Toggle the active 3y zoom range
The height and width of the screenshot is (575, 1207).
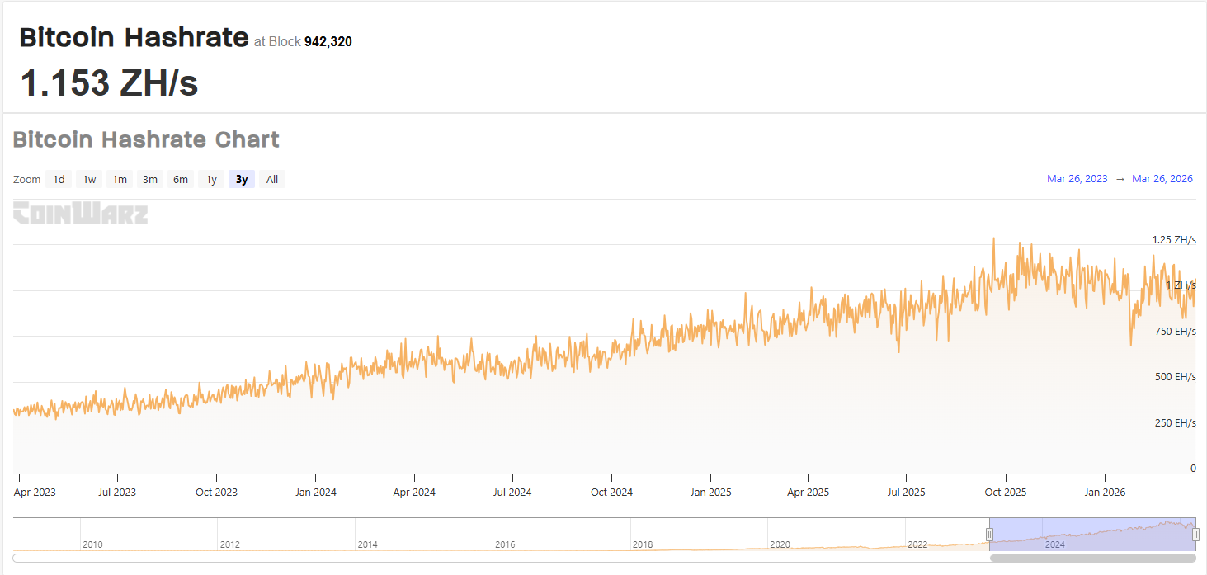point(241,179)
